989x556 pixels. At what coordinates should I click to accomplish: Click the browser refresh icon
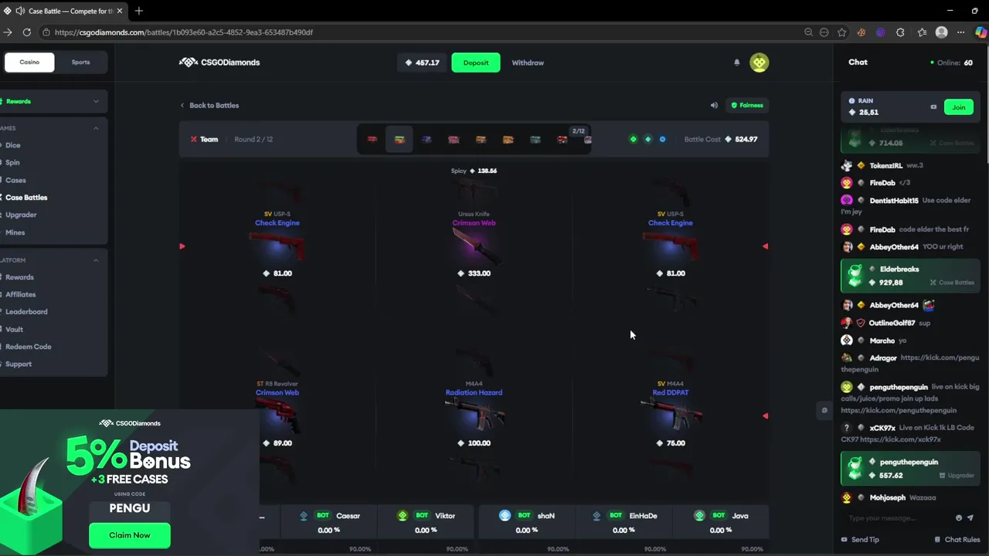(27, 32)
